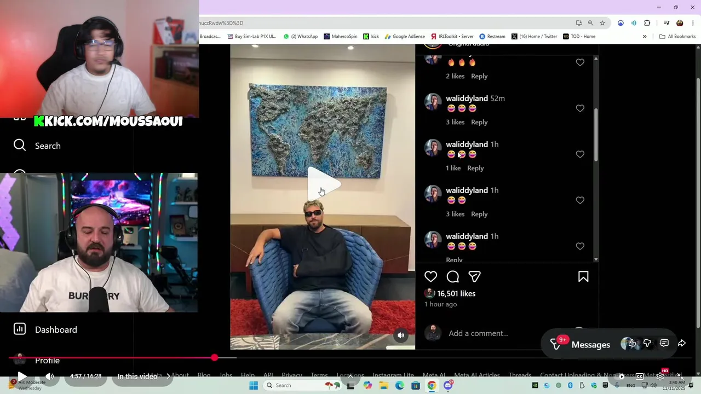701x394 pixels.
Task: Open the Chrome profile avatar
Action: pos(680,23)
